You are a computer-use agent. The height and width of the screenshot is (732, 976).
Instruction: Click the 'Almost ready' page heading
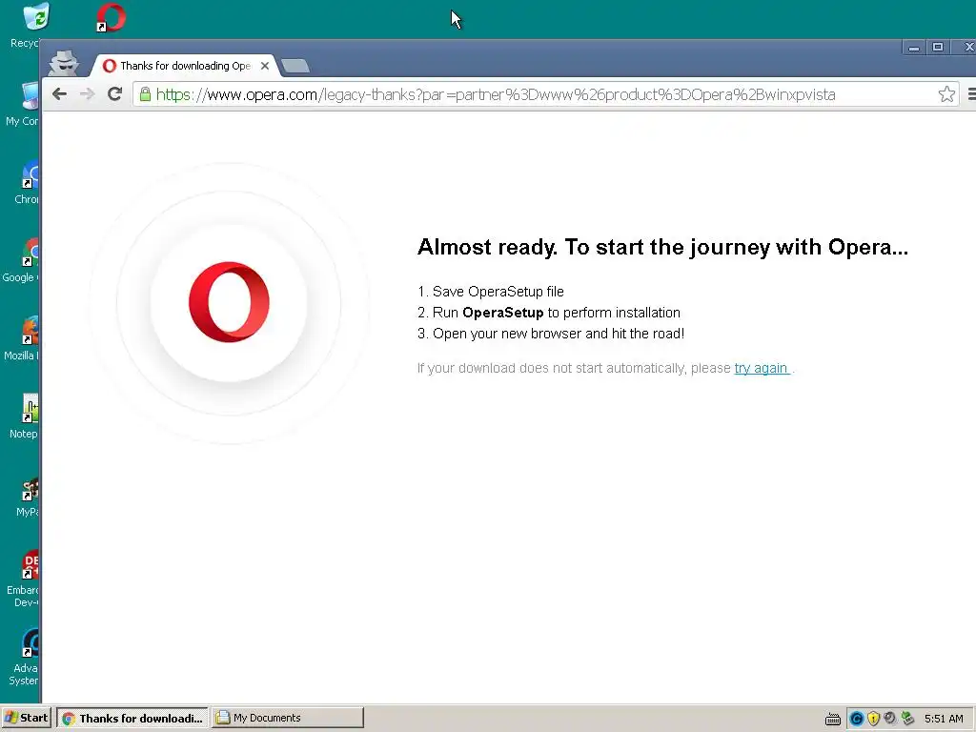pyautogui.click(x=662, y=247)
